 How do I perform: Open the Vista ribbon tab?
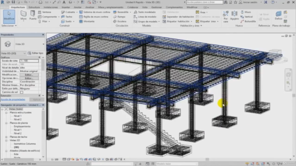(145, 7)
